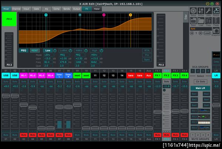Go to next snapshot arrow
This screenshot has height=149, width=222.
click(x=201, y=33)
